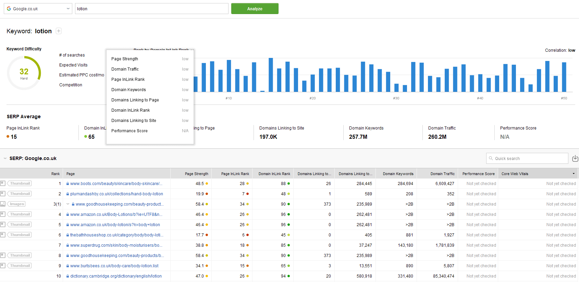Click the Domain Traffic average 260.2M
579x282 pixels.
pyautogui.click(x=437, y=137)
